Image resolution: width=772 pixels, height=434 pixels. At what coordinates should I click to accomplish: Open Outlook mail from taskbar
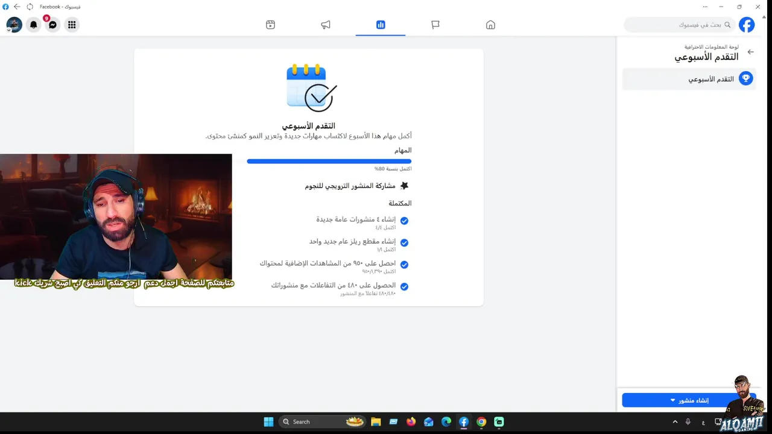point(429,422)
